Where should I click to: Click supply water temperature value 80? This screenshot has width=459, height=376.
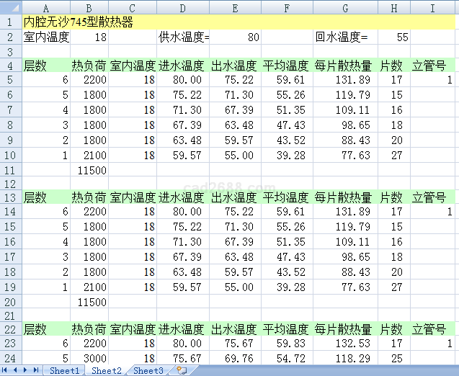point(236,37)
